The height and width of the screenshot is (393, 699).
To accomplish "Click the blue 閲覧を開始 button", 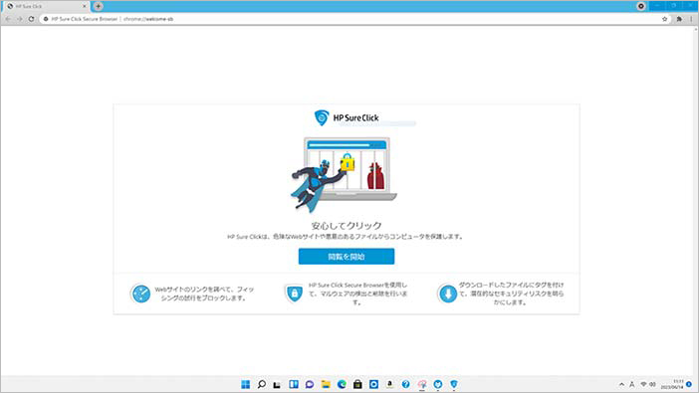I will pyautogui.click(x=347, y=257).
